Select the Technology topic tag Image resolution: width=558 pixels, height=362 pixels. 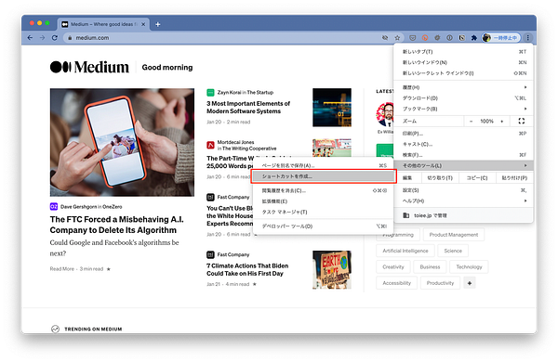click(x=469, y=266)
